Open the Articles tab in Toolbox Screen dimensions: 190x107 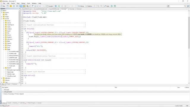(x=15, y=103)
